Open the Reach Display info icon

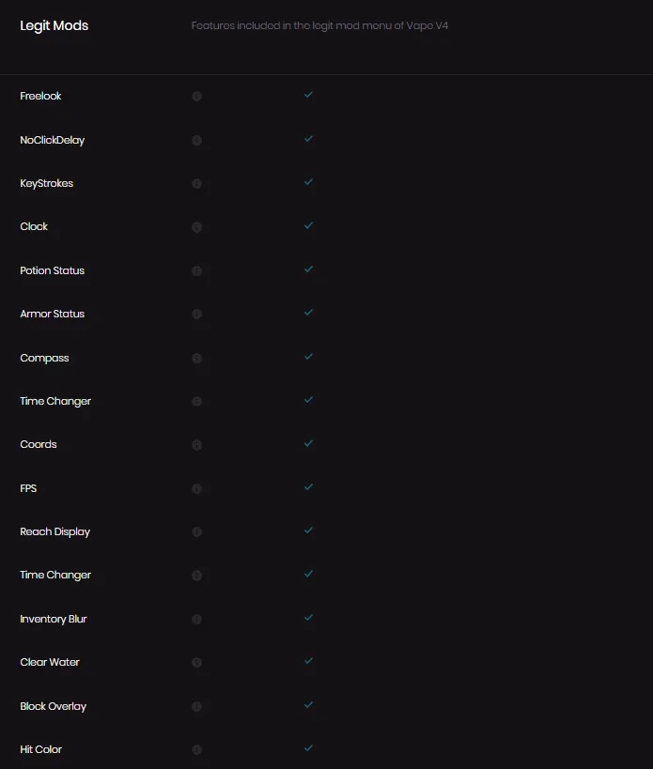pos(196,531)
